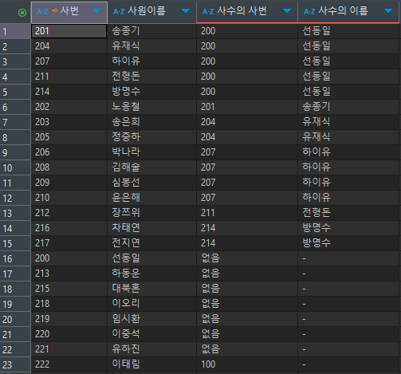Click the cell with value 100
This screenshot has width=401, height=374.
[247, 364]
